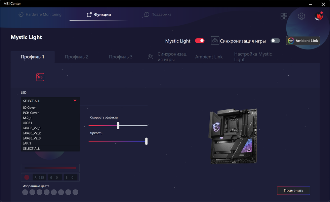330x202 pixels.
Task: Enable the Синхронизация игры toggle
Action: [275, 41]
